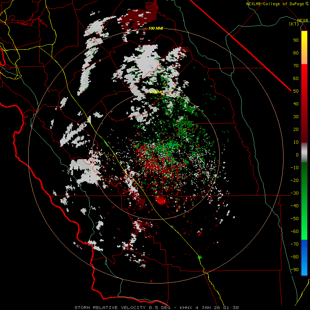The image size is (310, 310).
Task: Click the positive 50 scale label
Action: [296, 91]
